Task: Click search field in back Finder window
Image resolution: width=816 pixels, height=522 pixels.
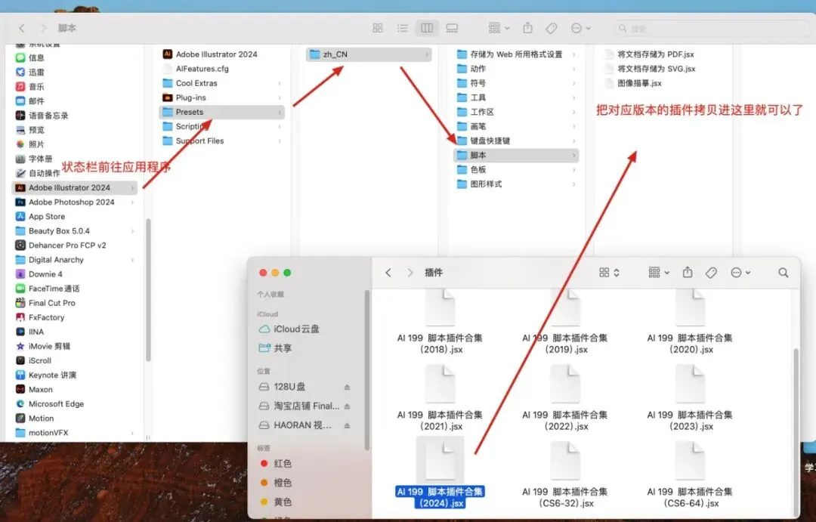Action: coord(710,28)
